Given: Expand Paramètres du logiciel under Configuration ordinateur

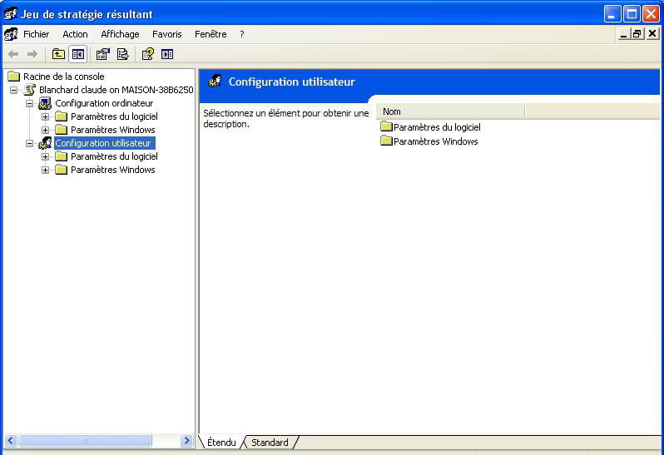Looking at the screenshot, I should pos(45,116).
